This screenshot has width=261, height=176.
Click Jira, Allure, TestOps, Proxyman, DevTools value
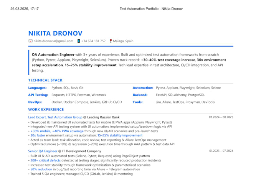coord(185,102)
